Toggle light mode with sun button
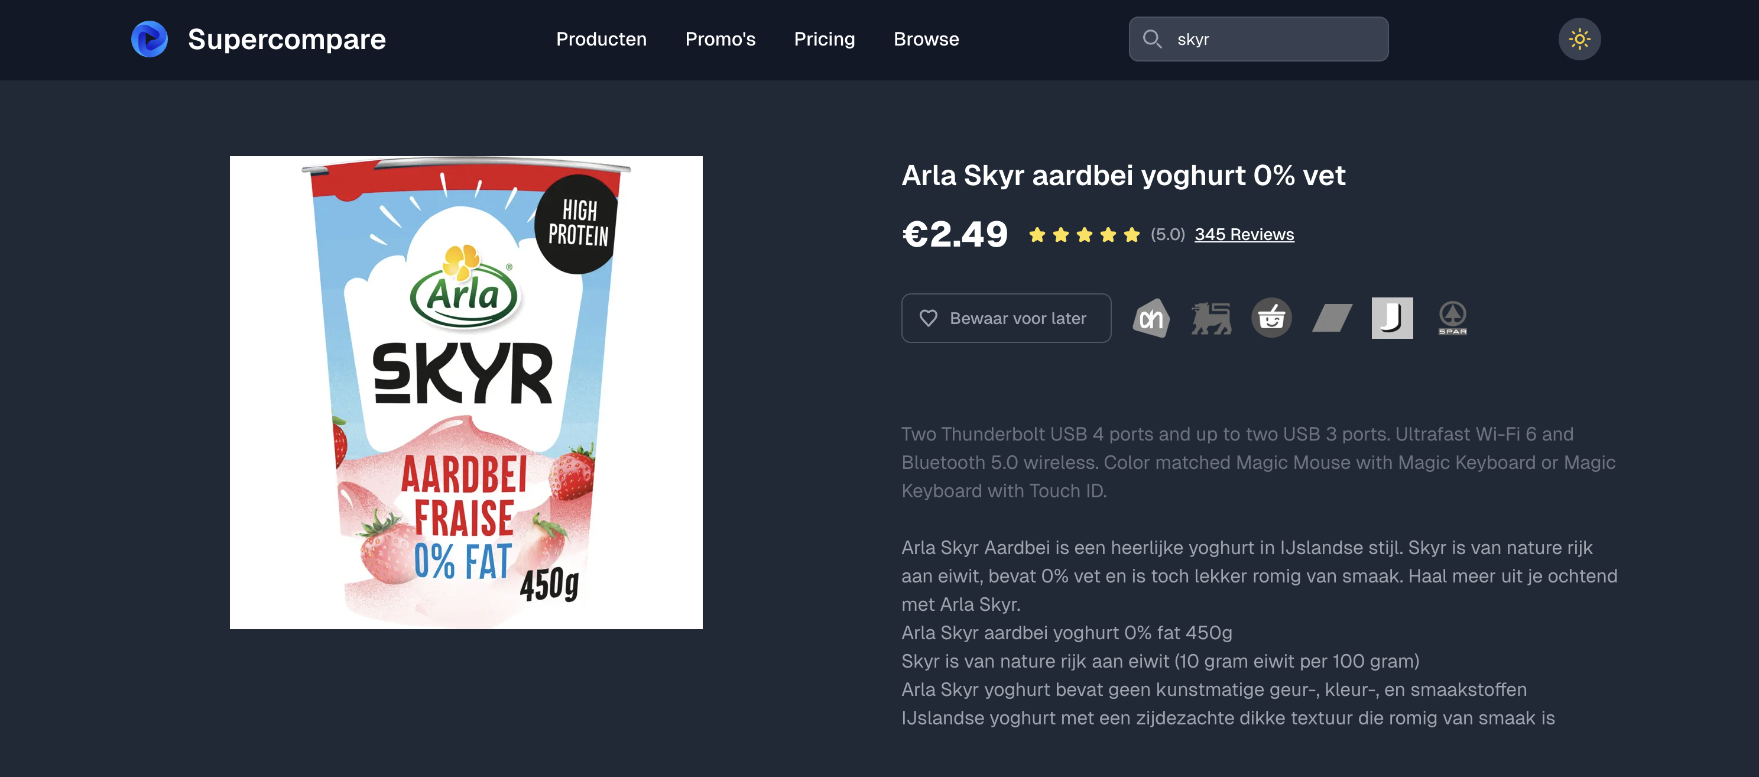 pos(1579,39)
